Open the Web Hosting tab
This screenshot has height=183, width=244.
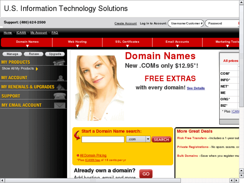coord(77,42)
